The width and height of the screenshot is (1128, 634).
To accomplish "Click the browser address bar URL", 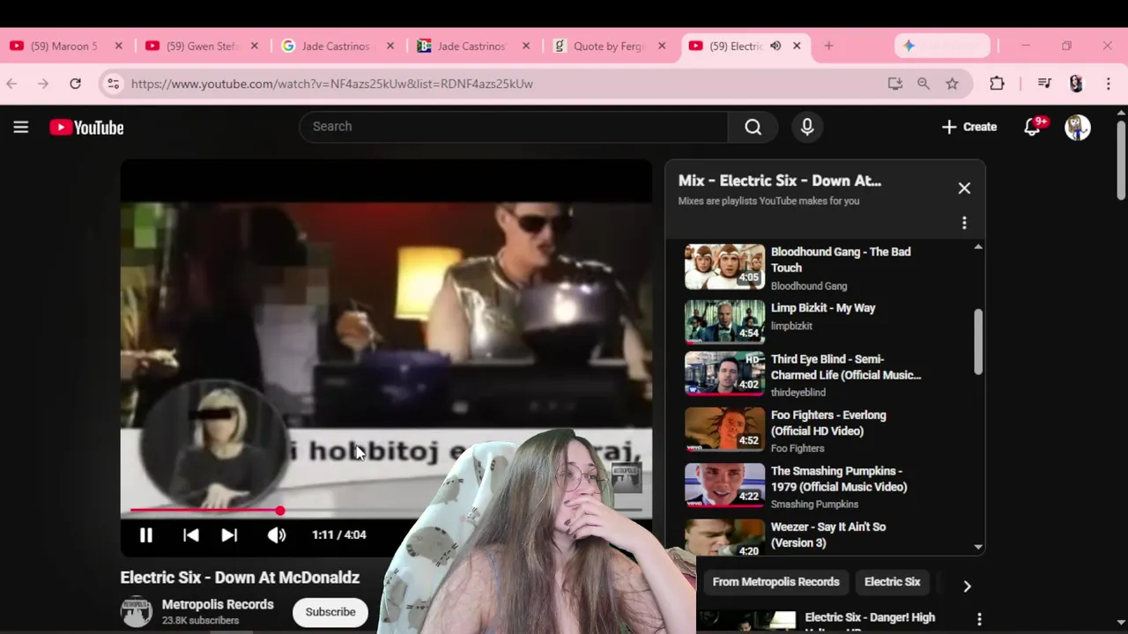I will (x=332, y=84).
